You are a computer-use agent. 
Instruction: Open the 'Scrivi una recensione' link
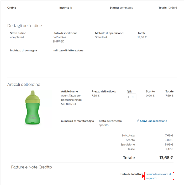pyautogui.click(x=153, y=121)
